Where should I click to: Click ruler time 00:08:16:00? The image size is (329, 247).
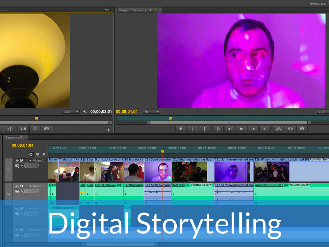click(207, 148)
